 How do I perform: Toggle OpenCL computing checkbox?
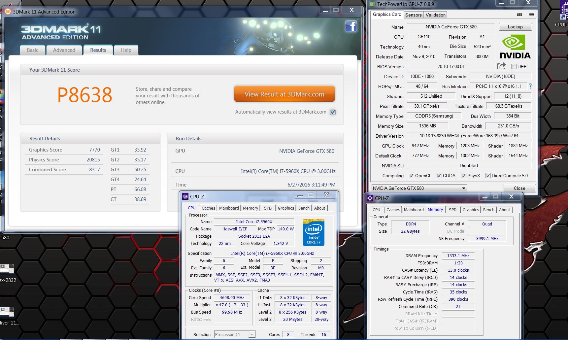(411, 176)
